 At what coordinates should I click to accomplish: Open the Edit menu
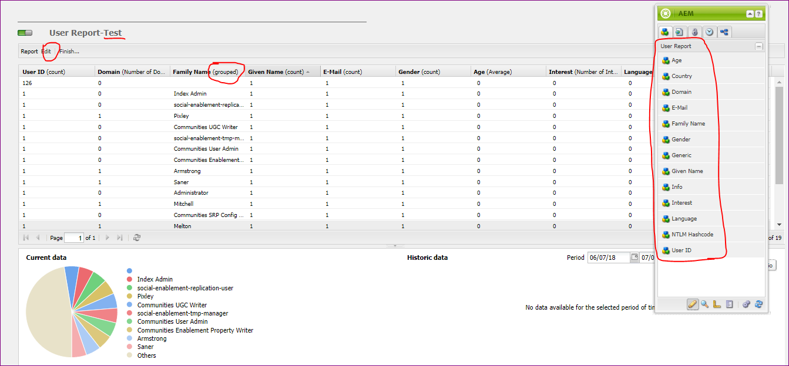click(x=48, y=51)
